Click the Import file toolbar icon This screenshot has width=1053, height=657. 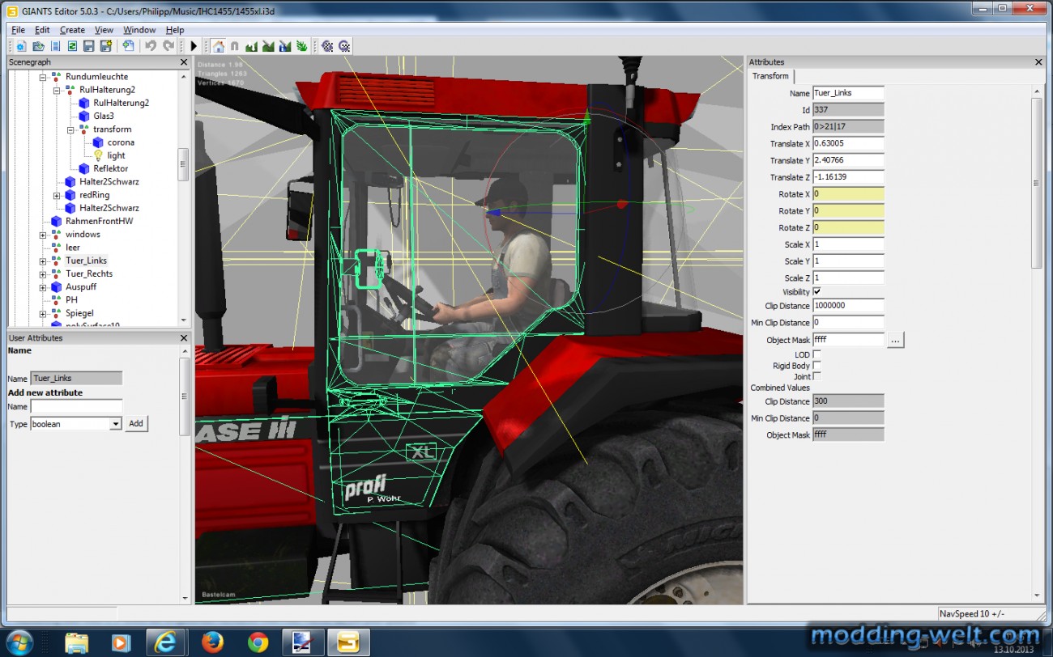coord(128,46)
